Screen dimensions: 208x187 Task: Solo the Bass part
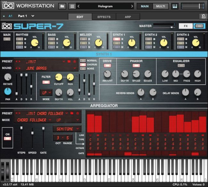point(52,43)
